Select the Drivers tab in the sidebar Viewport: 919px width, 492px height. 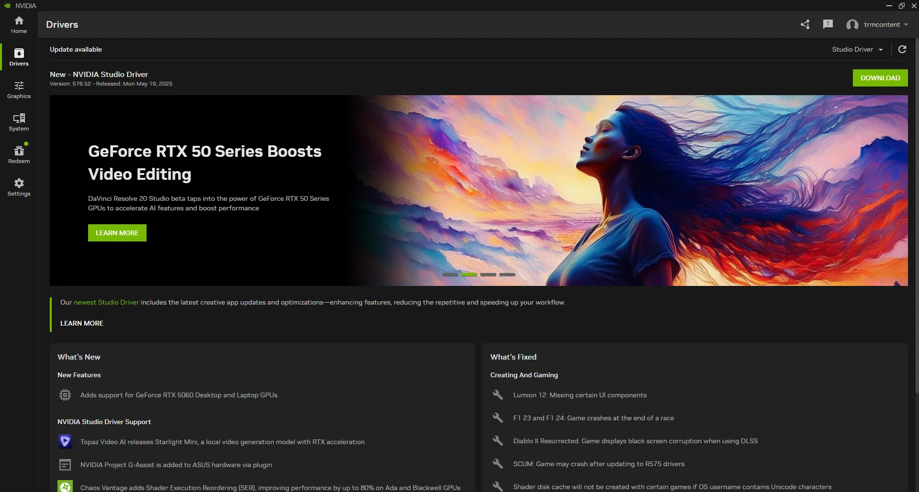tap(19, 57)
